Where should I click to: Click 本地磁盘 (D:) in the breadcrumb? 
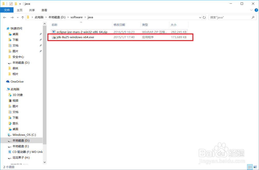(x=57, y=17)
